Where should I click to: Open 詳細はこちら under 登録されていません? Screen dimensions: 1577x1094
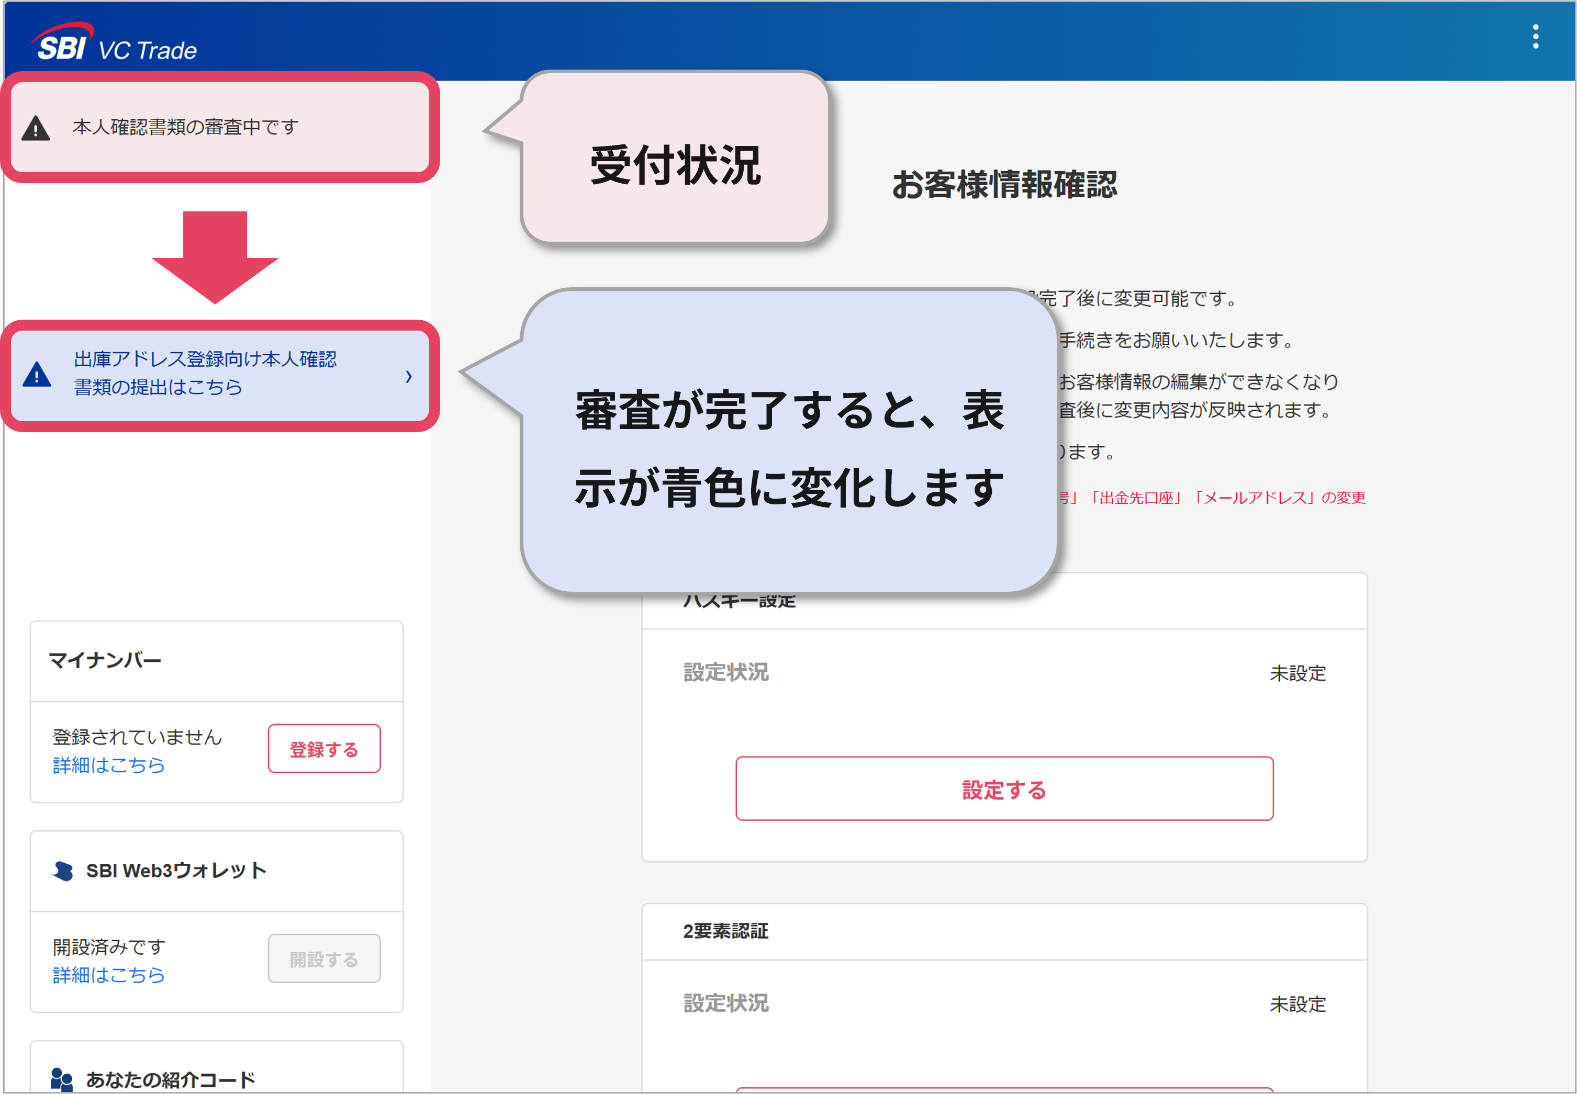[108, 765]
